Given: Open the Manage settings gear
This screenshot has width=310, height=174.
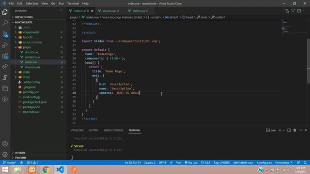Looking at the screenshot, I should 5,155.
